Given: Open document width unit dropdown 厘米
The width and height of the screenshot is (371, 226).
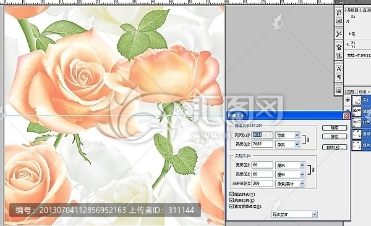Looking at the screenshot, I should tap(290, 165).
